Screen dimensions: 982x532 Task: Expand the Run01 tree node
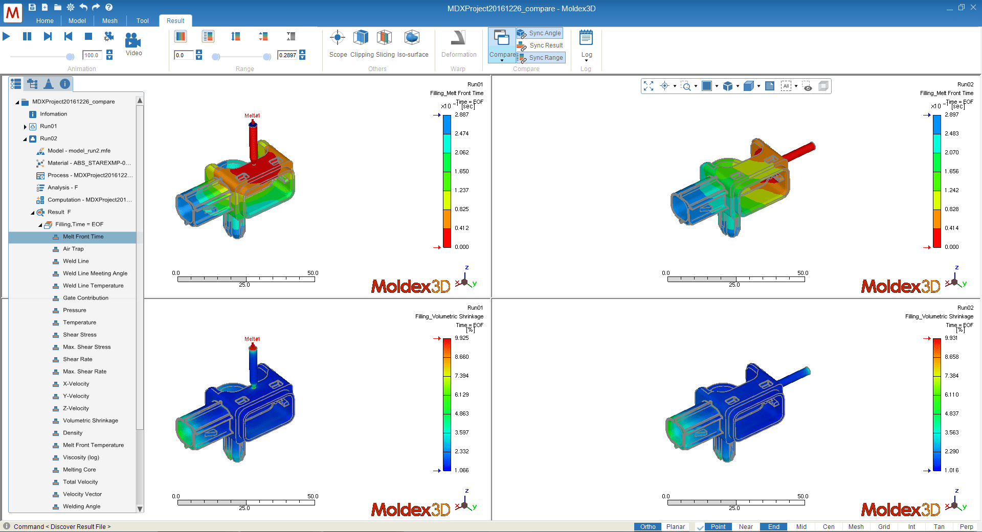[25, 127]
